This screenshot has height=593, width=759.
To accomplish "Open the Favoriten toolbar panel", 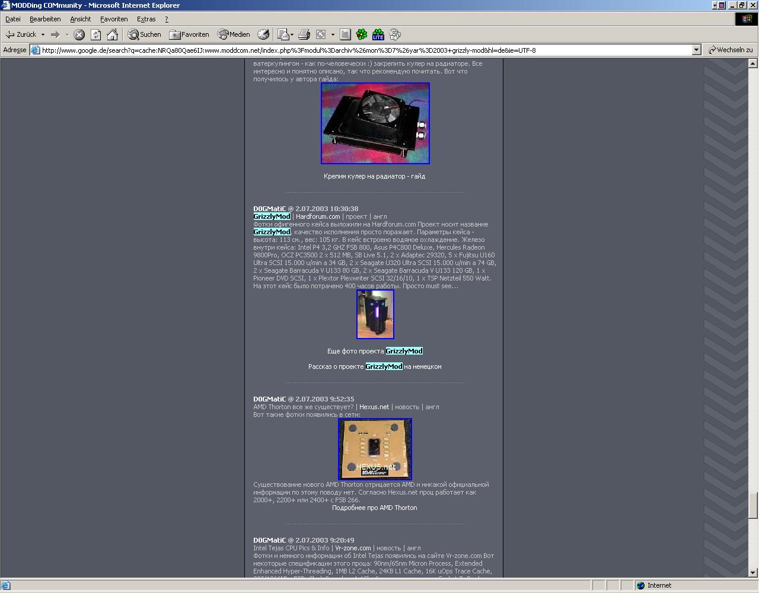I will coord(189,34).
